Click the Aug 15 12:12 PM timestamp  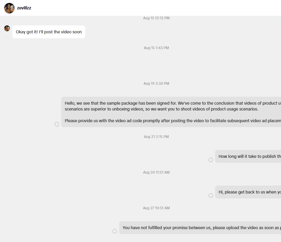point(156,18)
